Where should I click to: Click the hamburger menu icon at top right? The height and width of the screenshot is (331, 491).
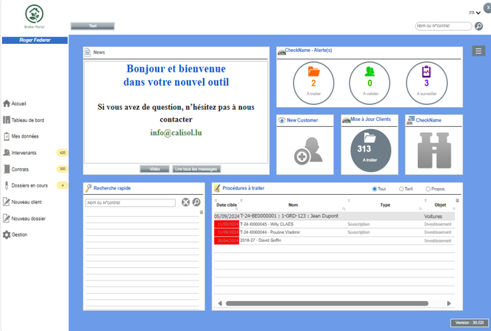(478, 51)
